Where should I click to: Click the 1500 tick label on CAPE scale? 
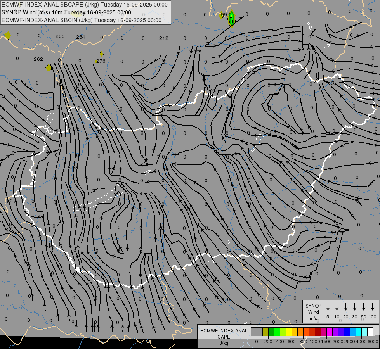326,342
